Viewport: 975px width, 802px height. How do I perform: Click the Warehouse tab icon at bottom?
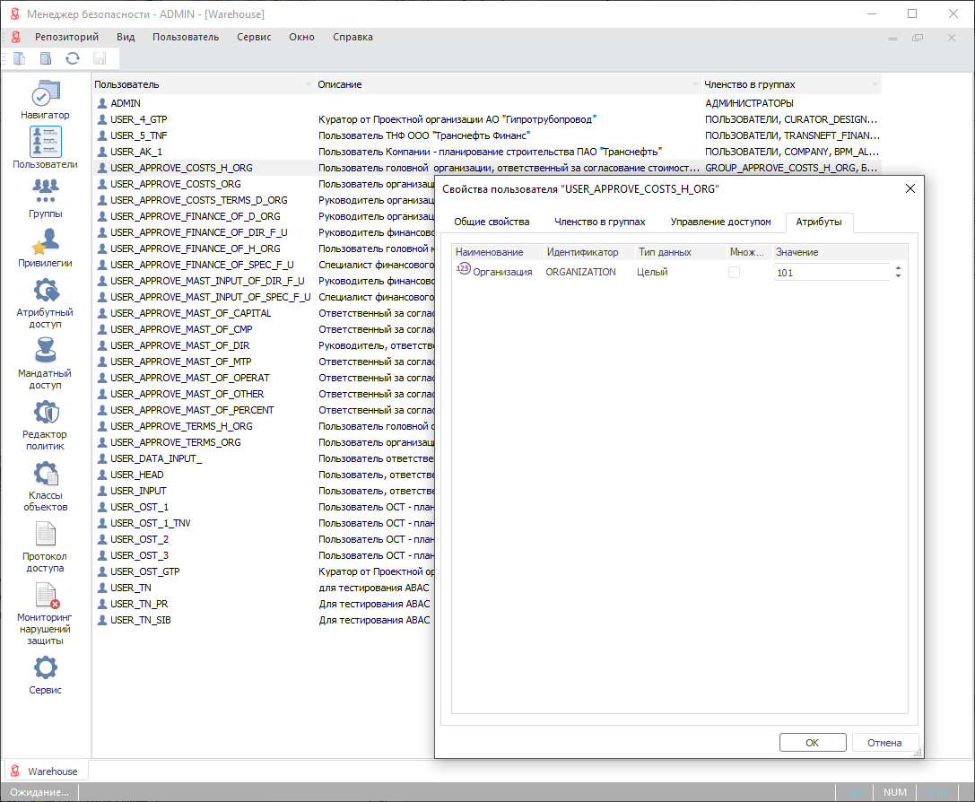[15, 771]
